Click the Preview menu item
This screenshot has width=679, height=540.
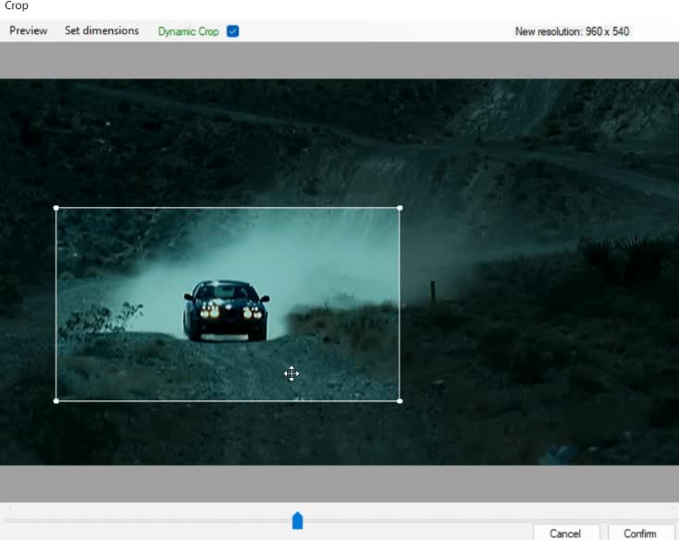(x=29, y=31)
